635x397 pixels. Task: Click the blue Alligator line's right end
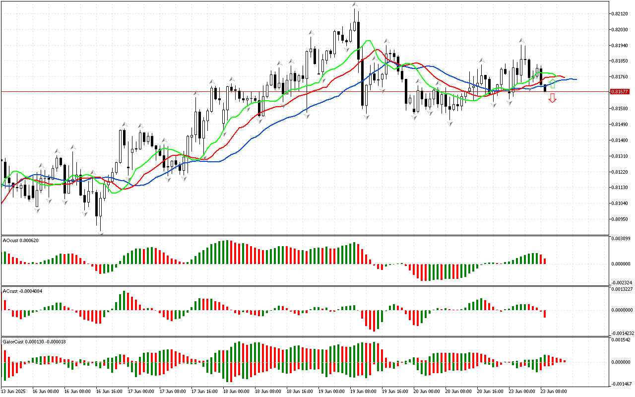pos(575,79)
